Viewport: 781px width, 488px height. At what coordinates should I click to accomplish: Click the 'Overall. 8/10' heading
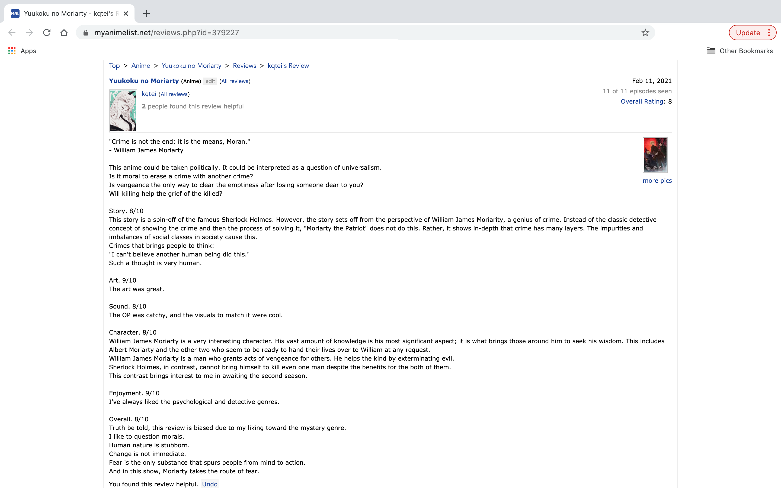pos(129,419)
